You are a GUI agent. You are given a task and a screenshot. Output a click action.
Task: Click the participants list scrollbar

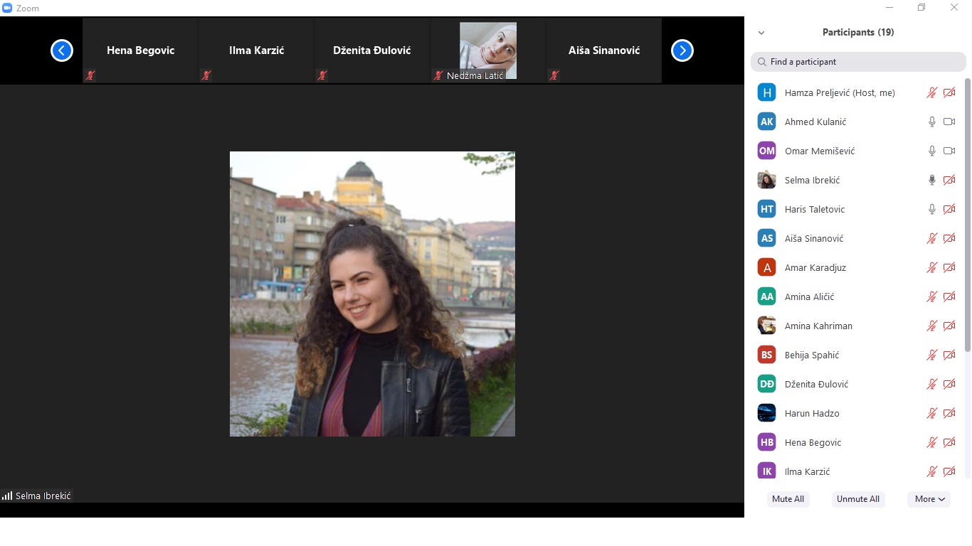[x=967, y=213]
